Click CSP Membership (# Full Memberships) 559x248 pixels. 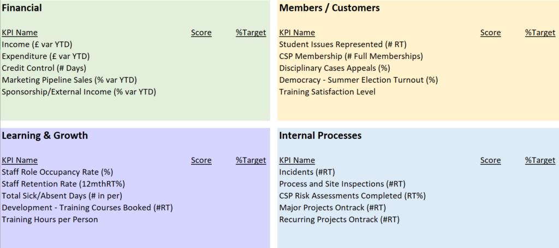(350, 56)
